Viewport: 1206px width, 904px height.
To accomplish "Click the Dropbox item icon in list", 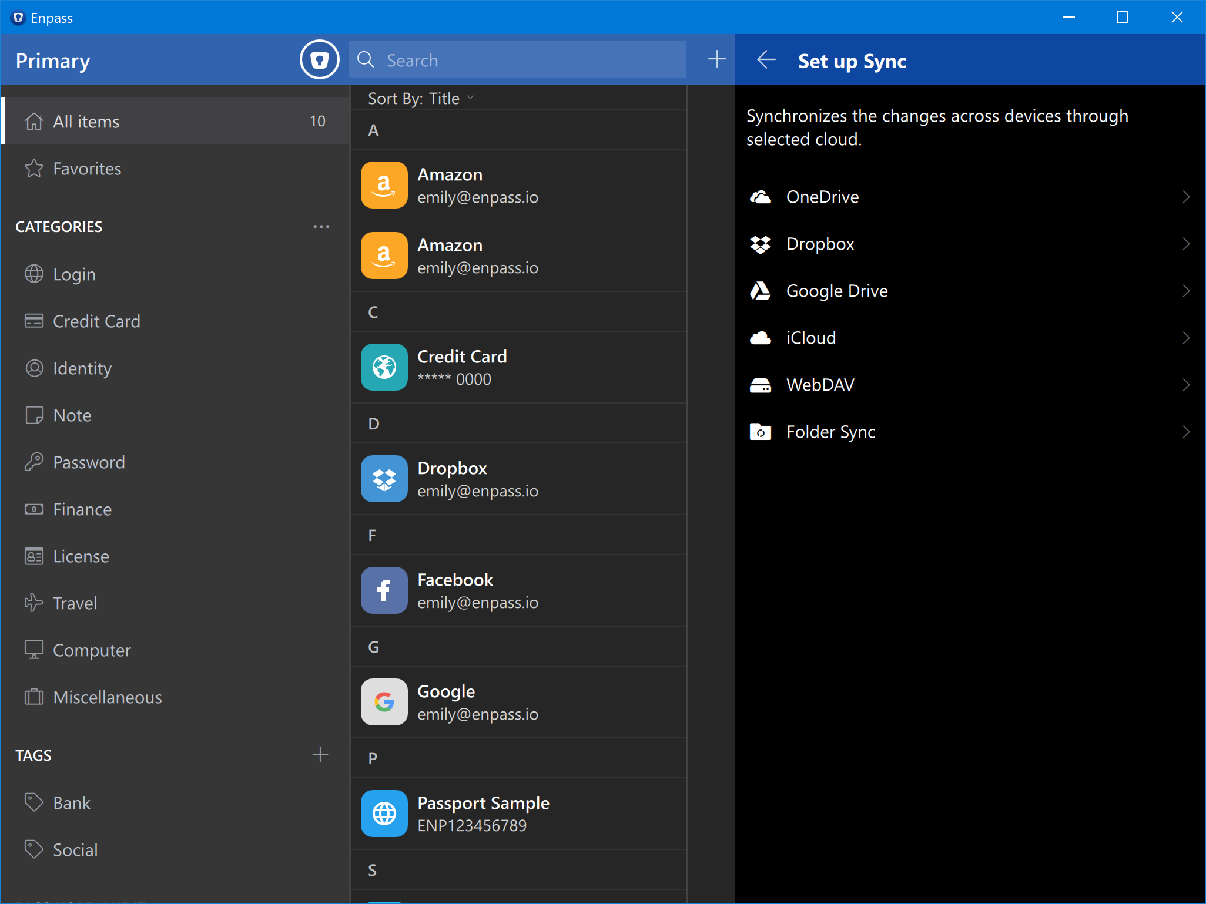I will (384, 479).
